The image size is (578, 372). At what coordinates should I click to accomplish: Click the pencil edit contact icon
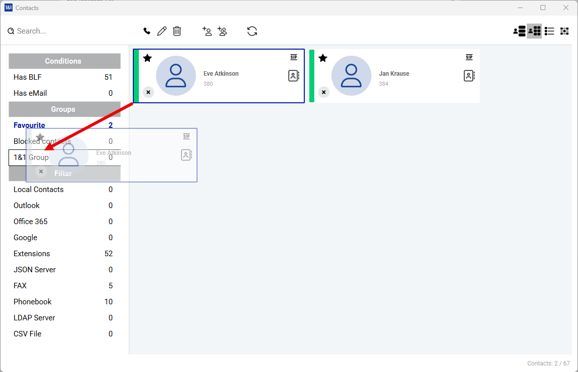point(161,31)
